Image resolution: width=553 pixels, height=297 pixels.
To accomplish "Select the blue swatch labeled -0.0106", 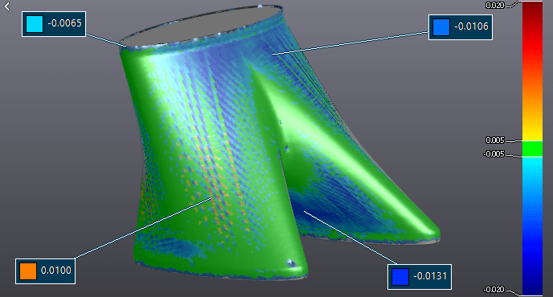I will [441, 27].
